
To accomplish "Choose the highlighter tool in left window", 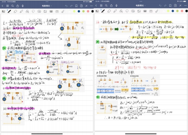I will pyautogui.click(x=21, y=11).
